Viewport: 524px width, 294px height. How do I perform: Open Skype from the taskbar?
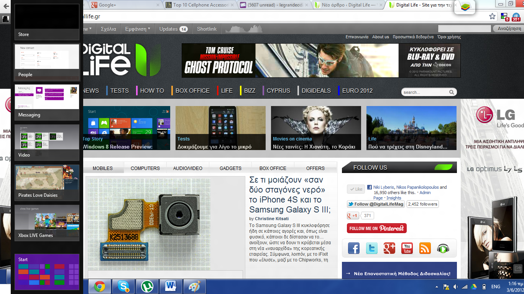(123, 286)
